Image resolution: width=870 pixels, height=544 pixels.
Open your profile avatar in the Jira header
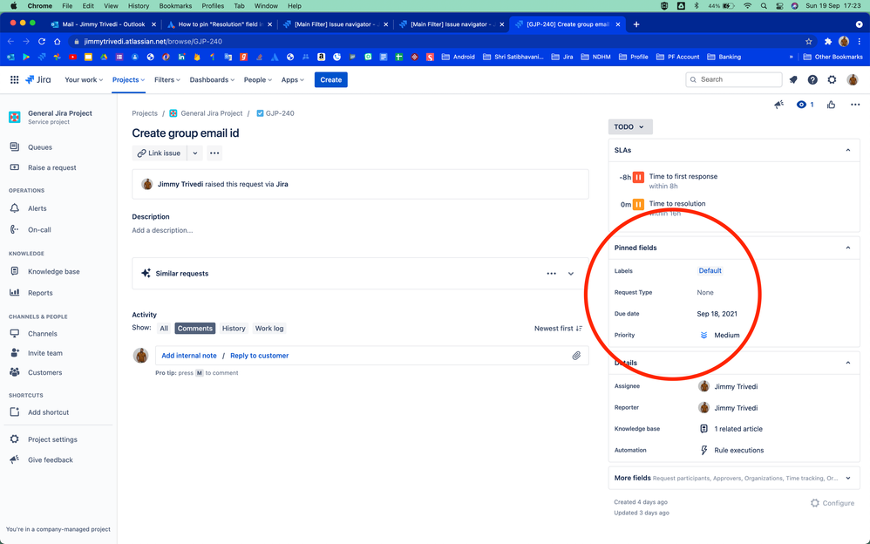tap(853, 80)
